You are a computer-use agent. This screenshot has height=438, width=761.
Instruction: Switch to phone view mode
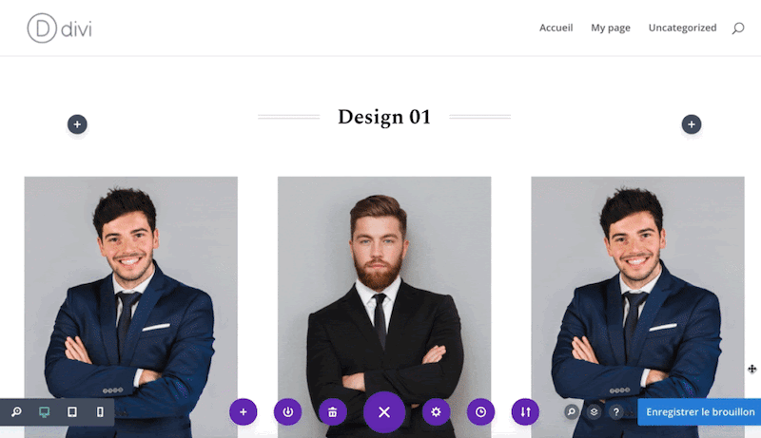point(100,411)
